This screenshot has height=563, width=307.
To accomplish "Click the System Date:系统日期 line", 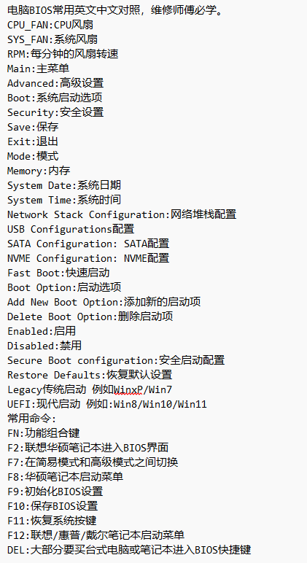I will 64,185.
